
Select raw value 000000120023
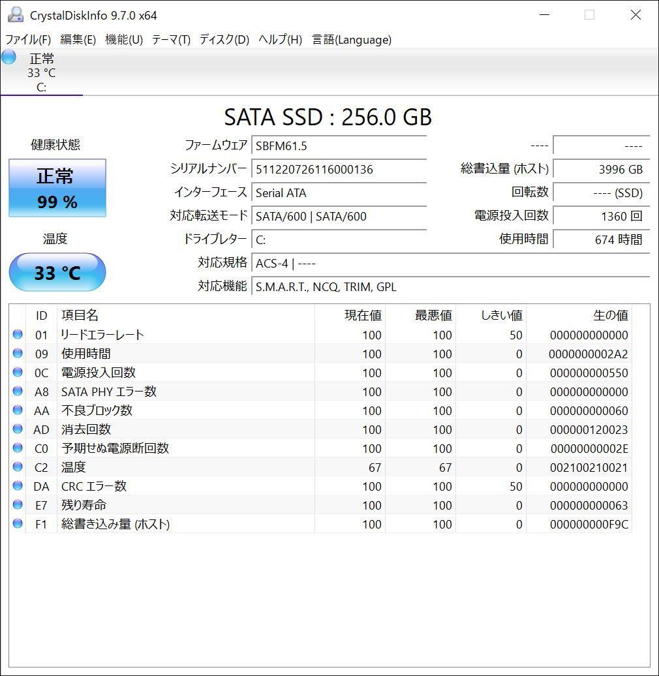pyautogui.click(x=589, y=430)
